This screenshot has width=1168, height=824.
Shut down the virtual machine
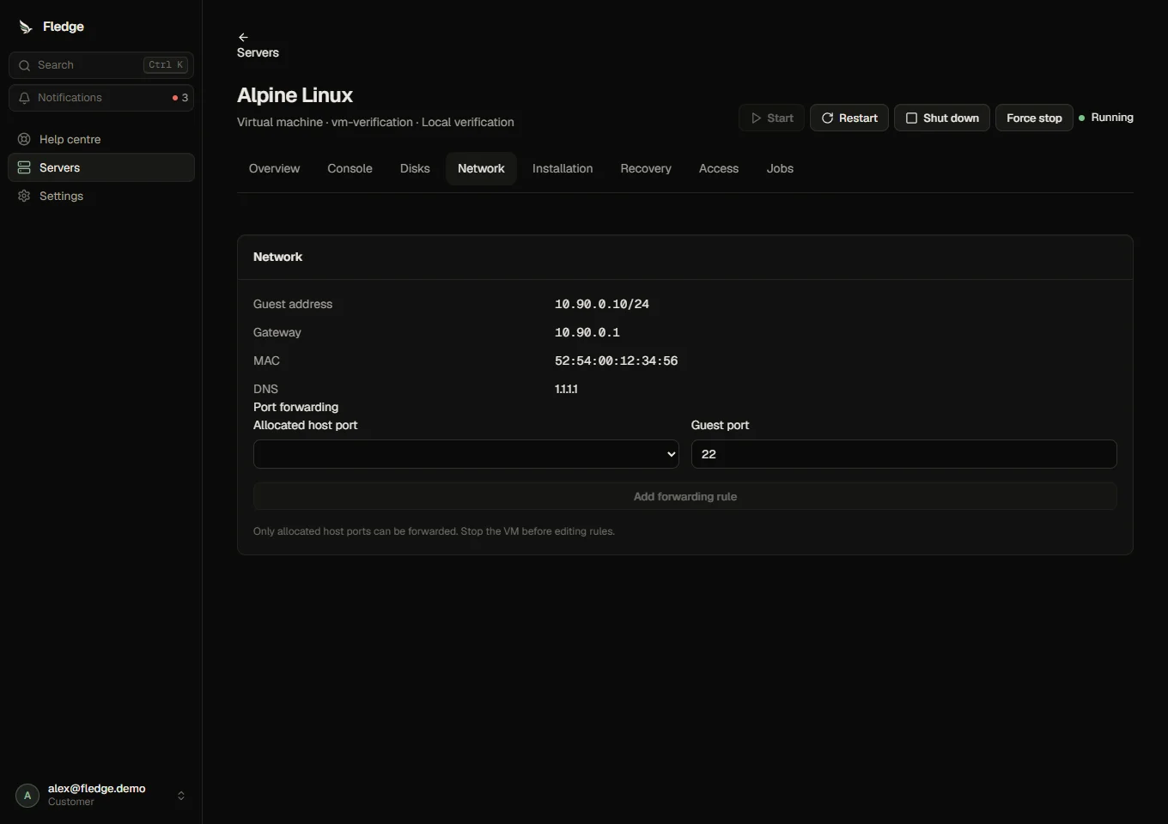coord(942,118)
